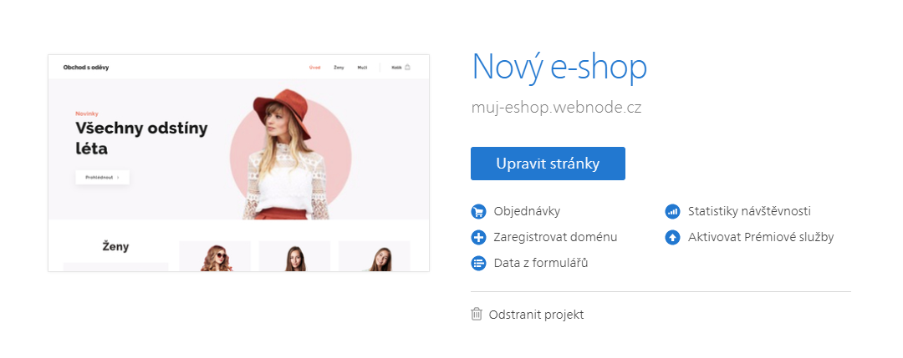This screenshot has height=358, width=903.
Task: Select the Zaregistrovat doménu link
Action: pos(555,237)
